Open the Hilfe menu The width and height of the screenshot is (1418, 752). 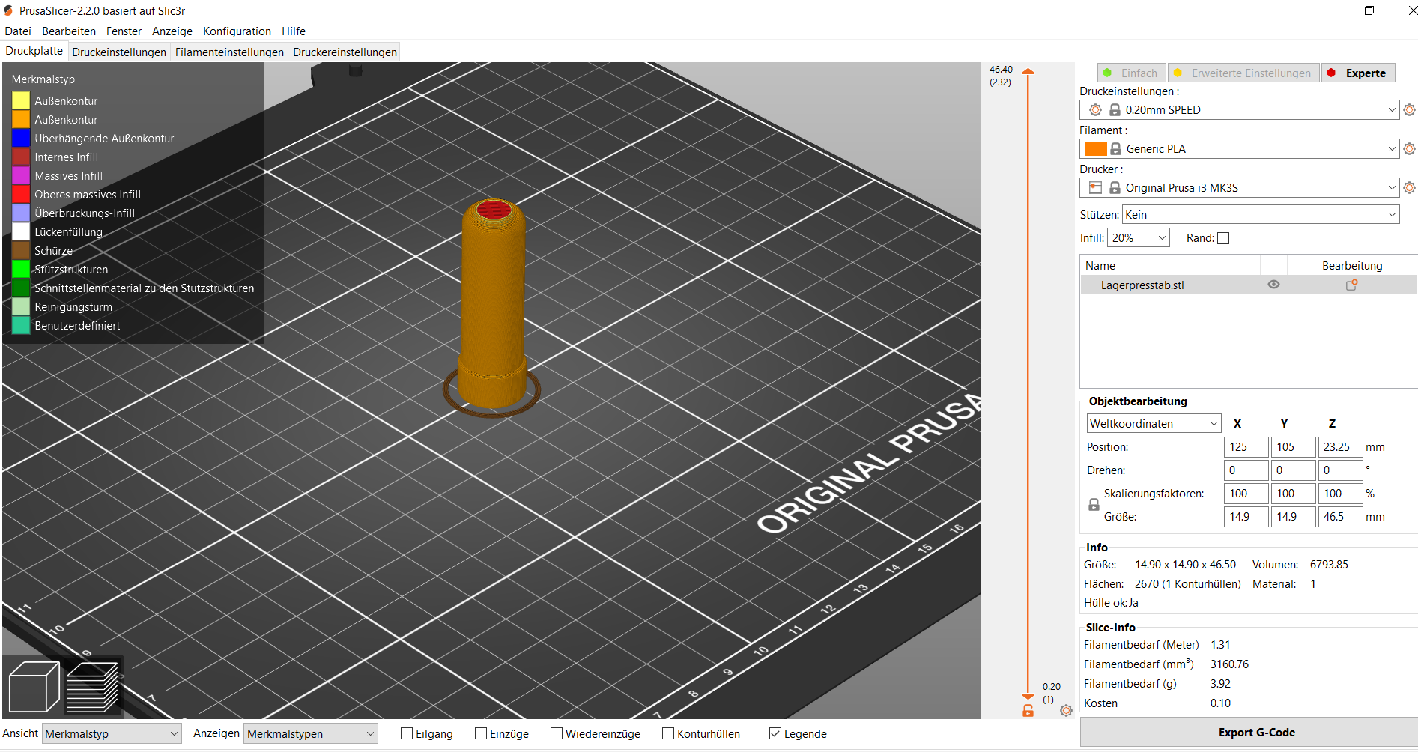[294, 31]
